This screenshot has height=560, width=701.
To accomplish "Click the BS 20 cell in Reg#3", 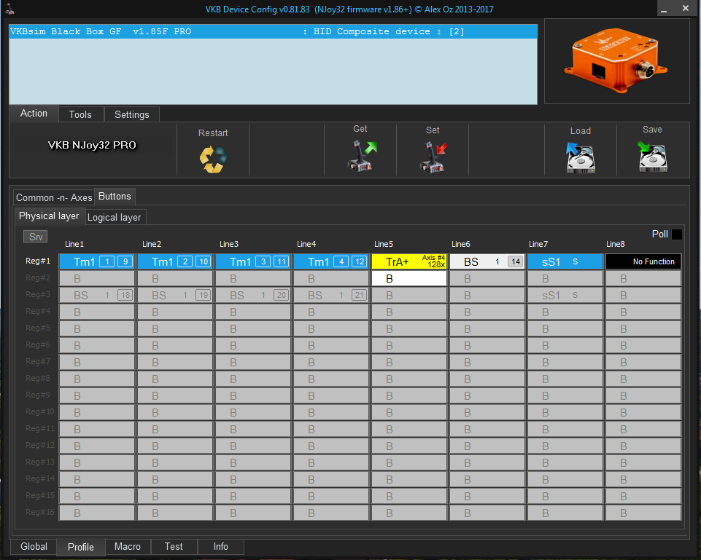I will tap(253, 295).
